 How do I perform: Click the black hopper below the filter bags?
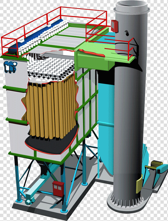pos(51,144)
